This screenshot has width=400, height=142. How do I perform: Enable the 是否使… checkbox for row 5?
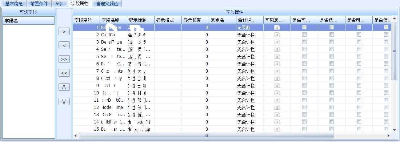pyautogui.click(x=386, y=57)
